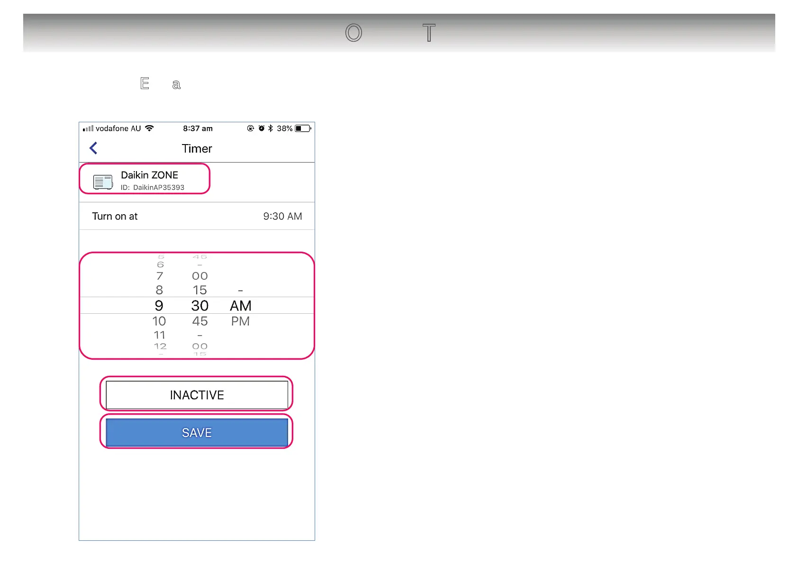Tap the selected minute 30 in picker
This screenshot has height=564, width=798.
200,306
